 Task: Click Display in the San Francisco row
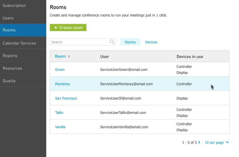coord(182,98)
